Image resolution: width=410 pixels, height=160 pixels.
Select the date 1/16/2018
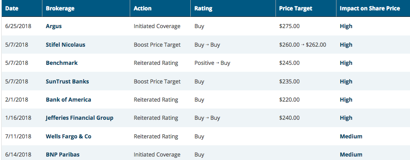coord(18,118)
